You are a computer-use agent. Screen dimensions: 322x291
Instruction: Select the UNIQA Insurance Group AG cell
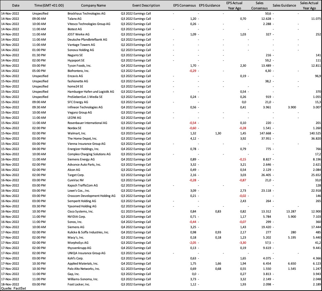(x=86, y=253)
